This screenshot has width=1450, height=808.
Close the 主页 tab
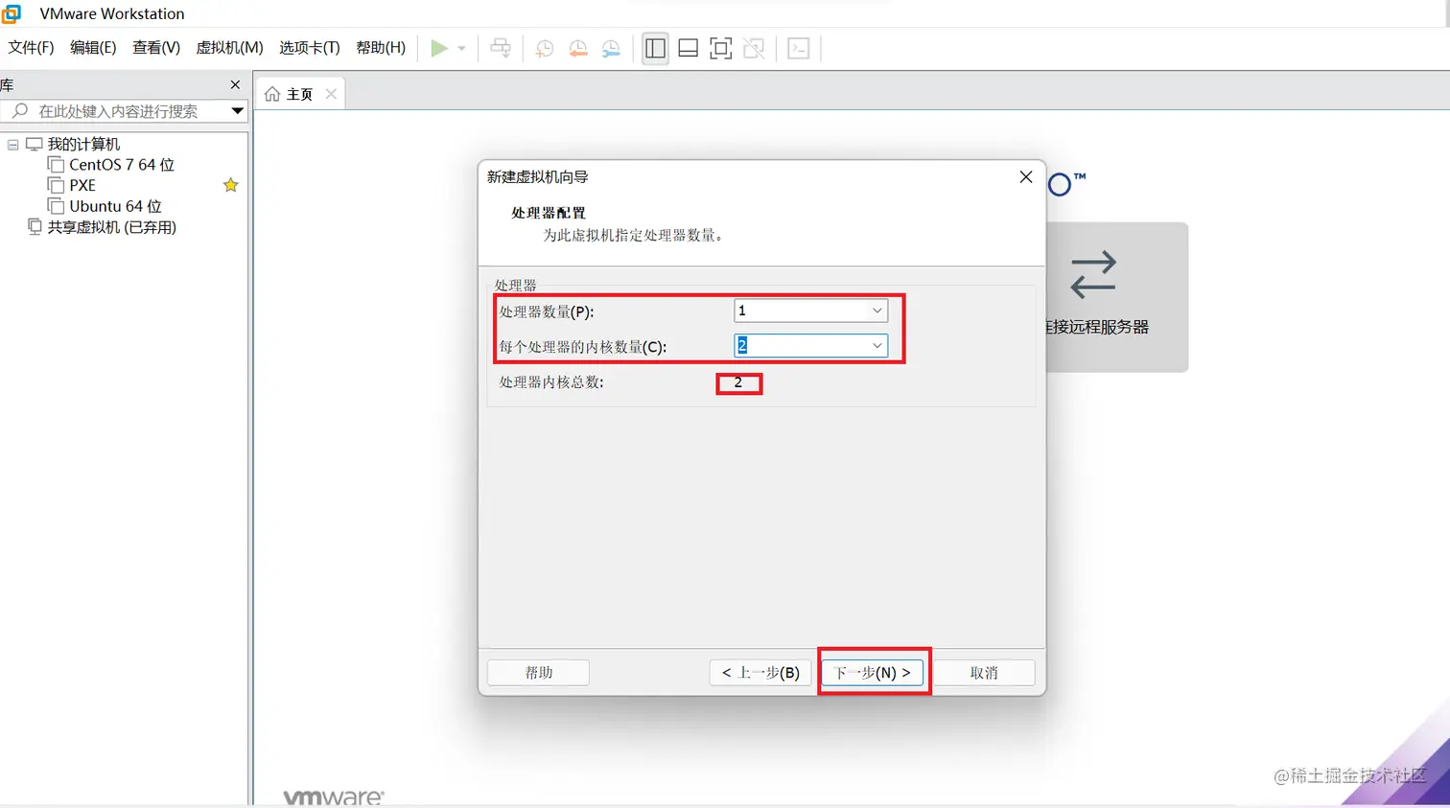(331, 94)
